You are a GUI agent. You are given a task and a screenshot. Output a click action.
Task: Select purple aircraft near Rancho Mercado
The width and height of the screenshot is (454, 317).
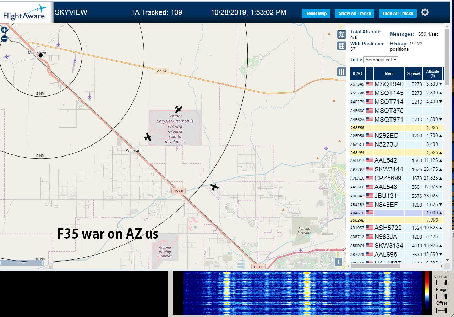tap(301, 251)
